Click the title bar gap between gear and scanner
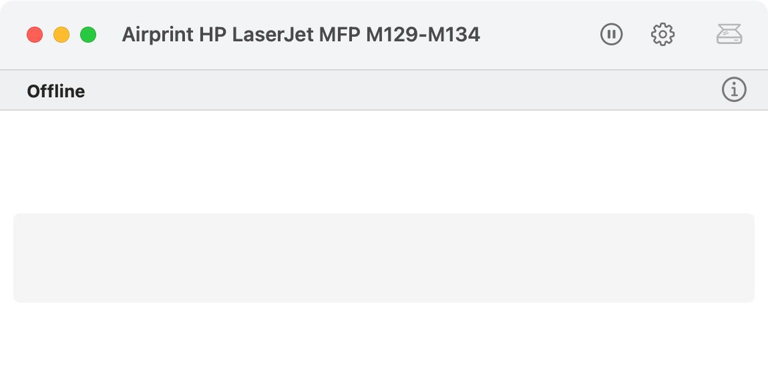Screen dimensions: 768x376 tap(695, 35)
